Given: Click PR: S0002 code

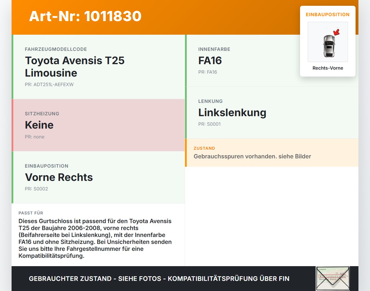Looking at the screenshot, I should pos(36,189).
